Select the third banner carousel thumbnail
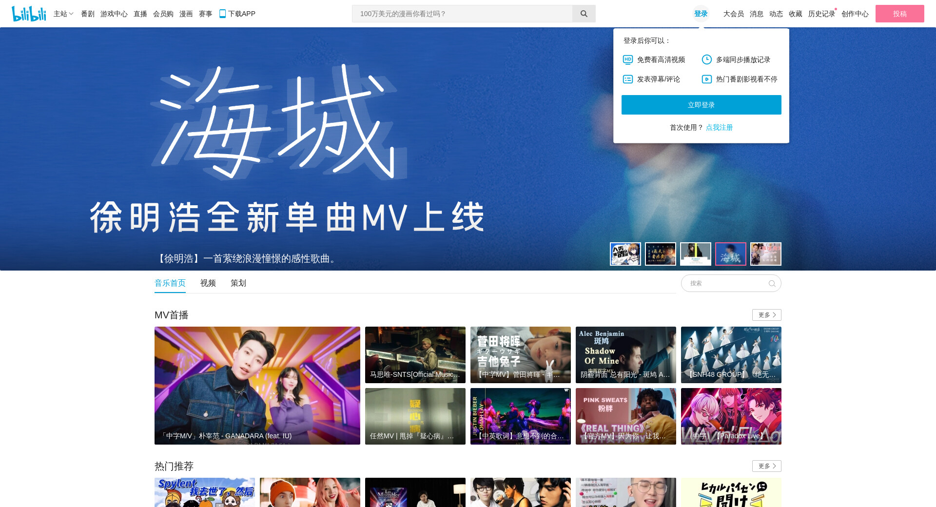Image resolution: width=936 pixels, height=507 pixels. point(696,254)
